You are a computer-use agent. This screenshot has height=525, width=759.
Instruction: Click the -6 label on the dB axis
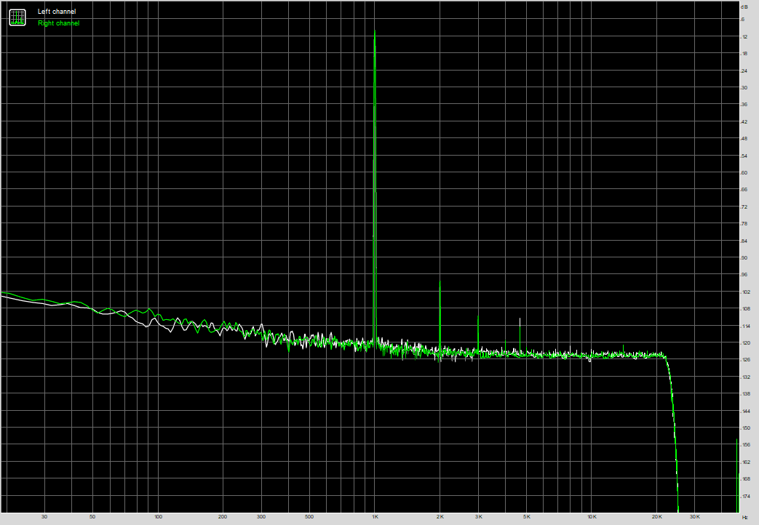[744, 20]
